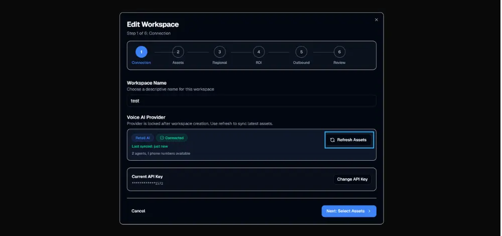
Task: Go to step 2 Assets
Action: (178, 52)
